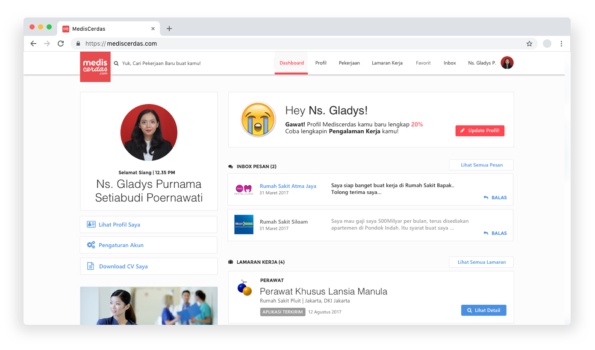Image resolution: width=595 pixels, height=350 pixels.
Task: Click the chat bubble icon by Inbox Pesan
Action: [x=231, y=166]
